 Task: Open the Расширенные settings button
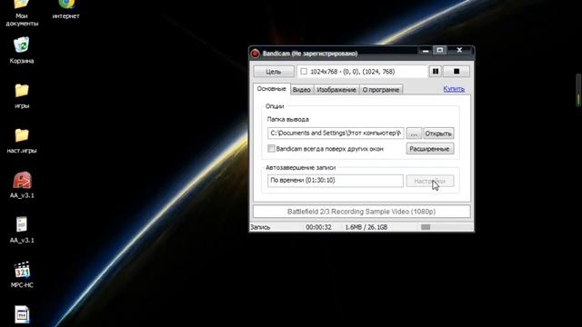tap(430, 149)
